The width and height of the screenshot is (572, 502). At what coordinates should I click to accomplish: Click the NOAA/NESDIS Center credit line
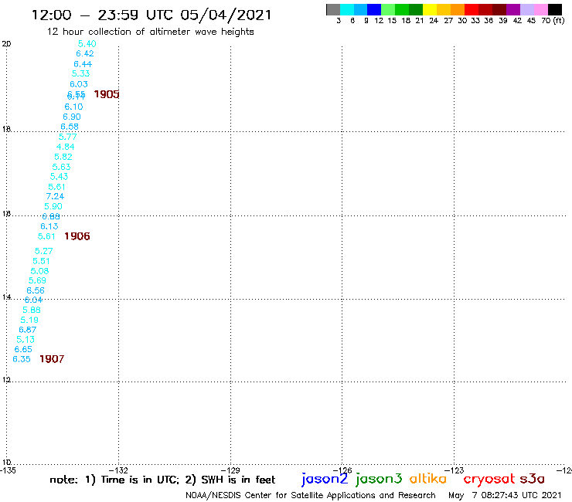(x=311, y=495)
